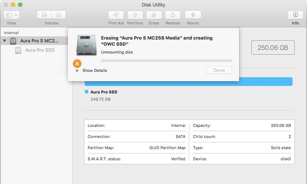Screen dimensions: 307x184
Task: Click the 250.06 GB capacity box
Action: point(273,47)
